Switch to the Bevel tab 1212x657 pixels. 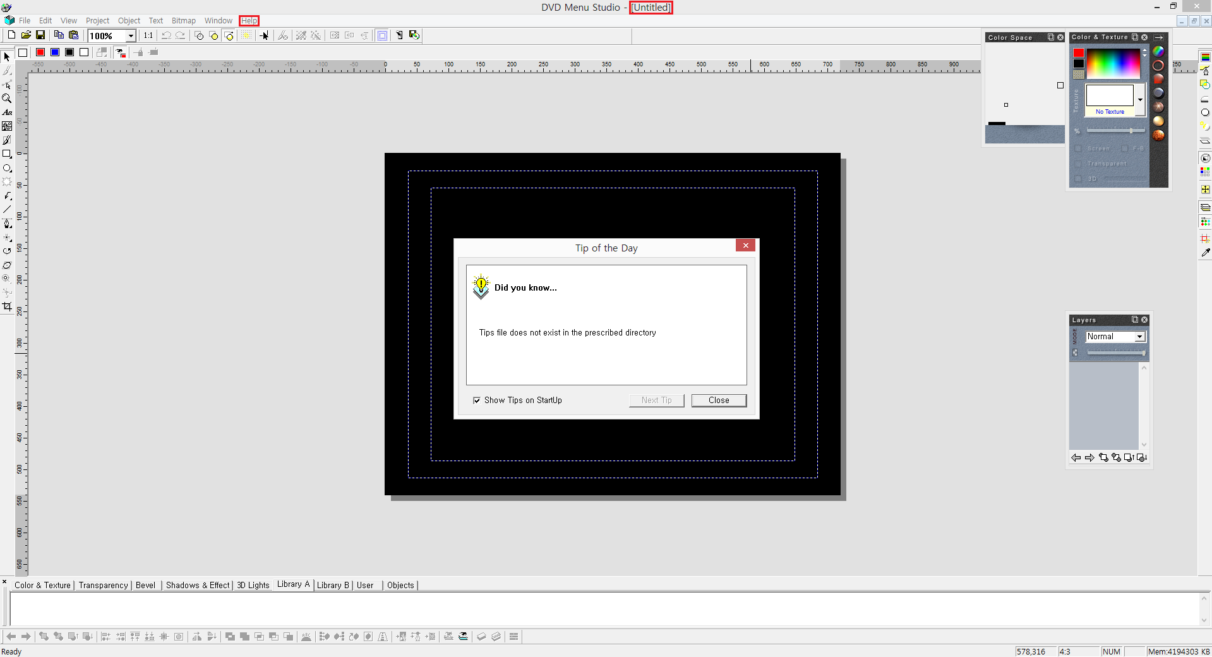145,586
